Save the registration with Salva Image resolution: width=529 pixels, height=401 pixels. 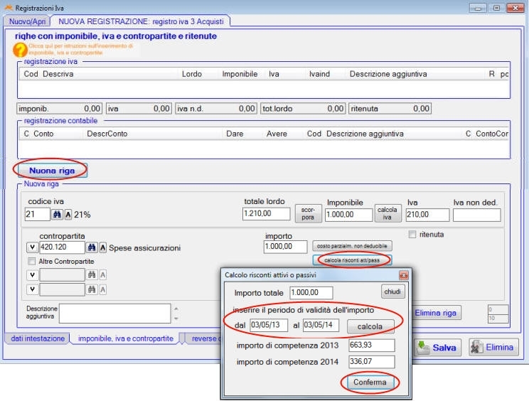[437, 348]
